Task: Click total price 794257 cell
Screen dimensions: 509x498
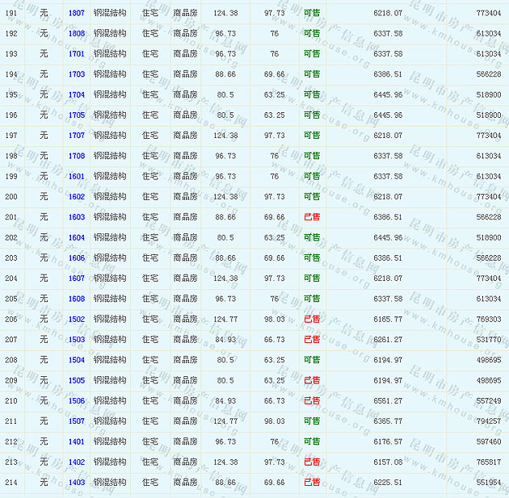Action: pos(488,421)
